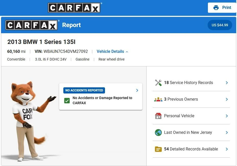Click the 60,160 mi mileage text

pos(16,51)
